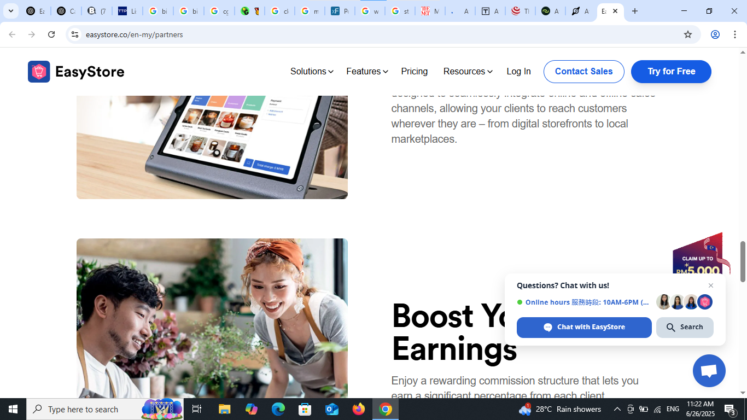Open the Windows Start menu

[13, 409]
